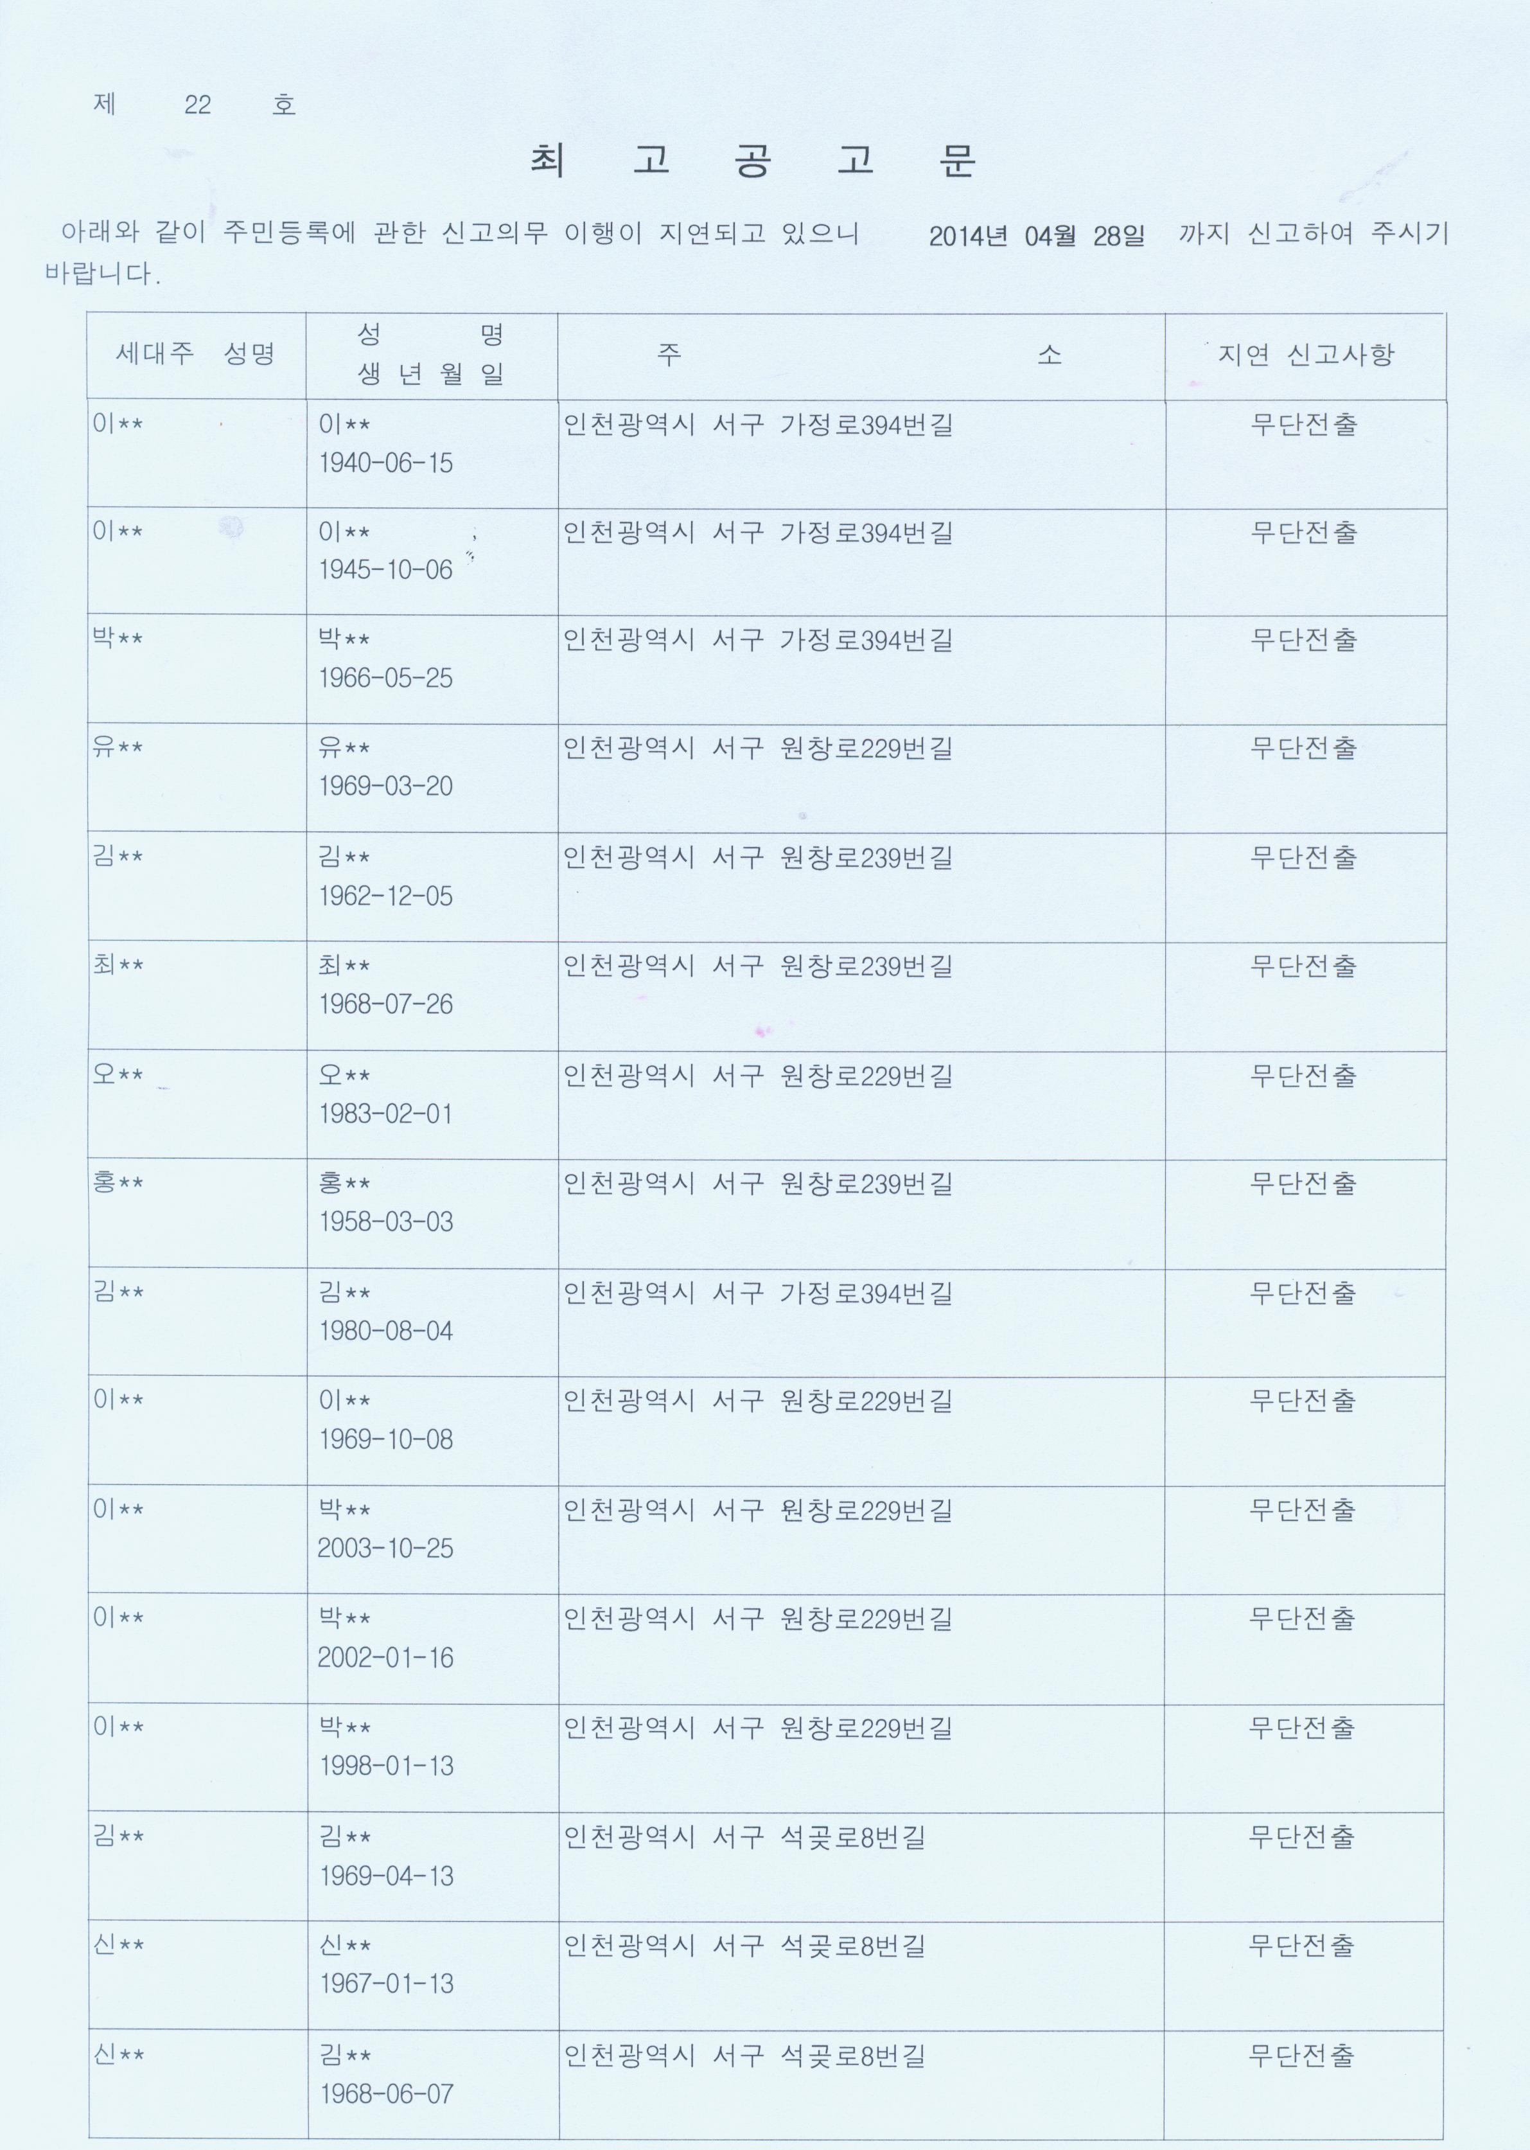The width and height of the screenshot is (1530, 2150).
Task: Click the deadline date 2014년 04월 28일
Action: [1037, 236]
